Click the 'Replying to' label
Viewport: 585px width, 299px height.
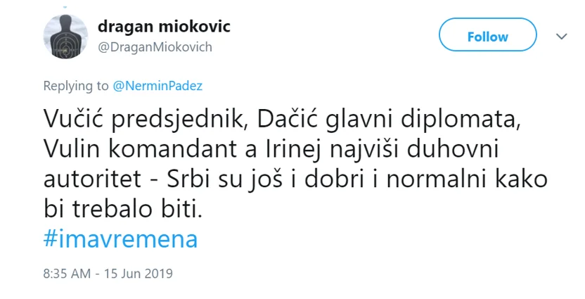click(76, 86)
